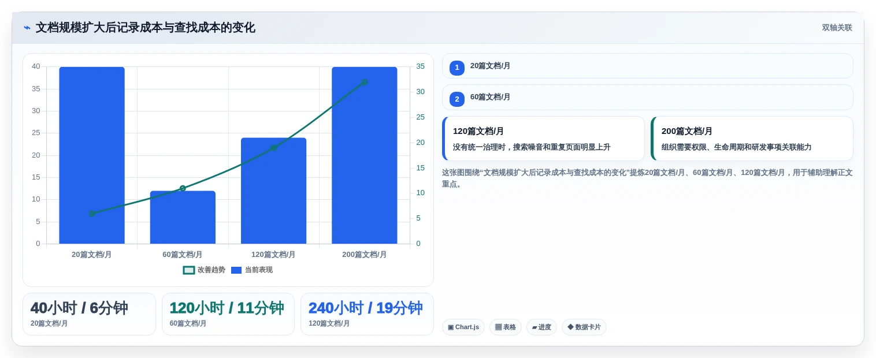876x358 pixels.
Task: Open the list row 20篇文档/月
Action: [647, 66]
